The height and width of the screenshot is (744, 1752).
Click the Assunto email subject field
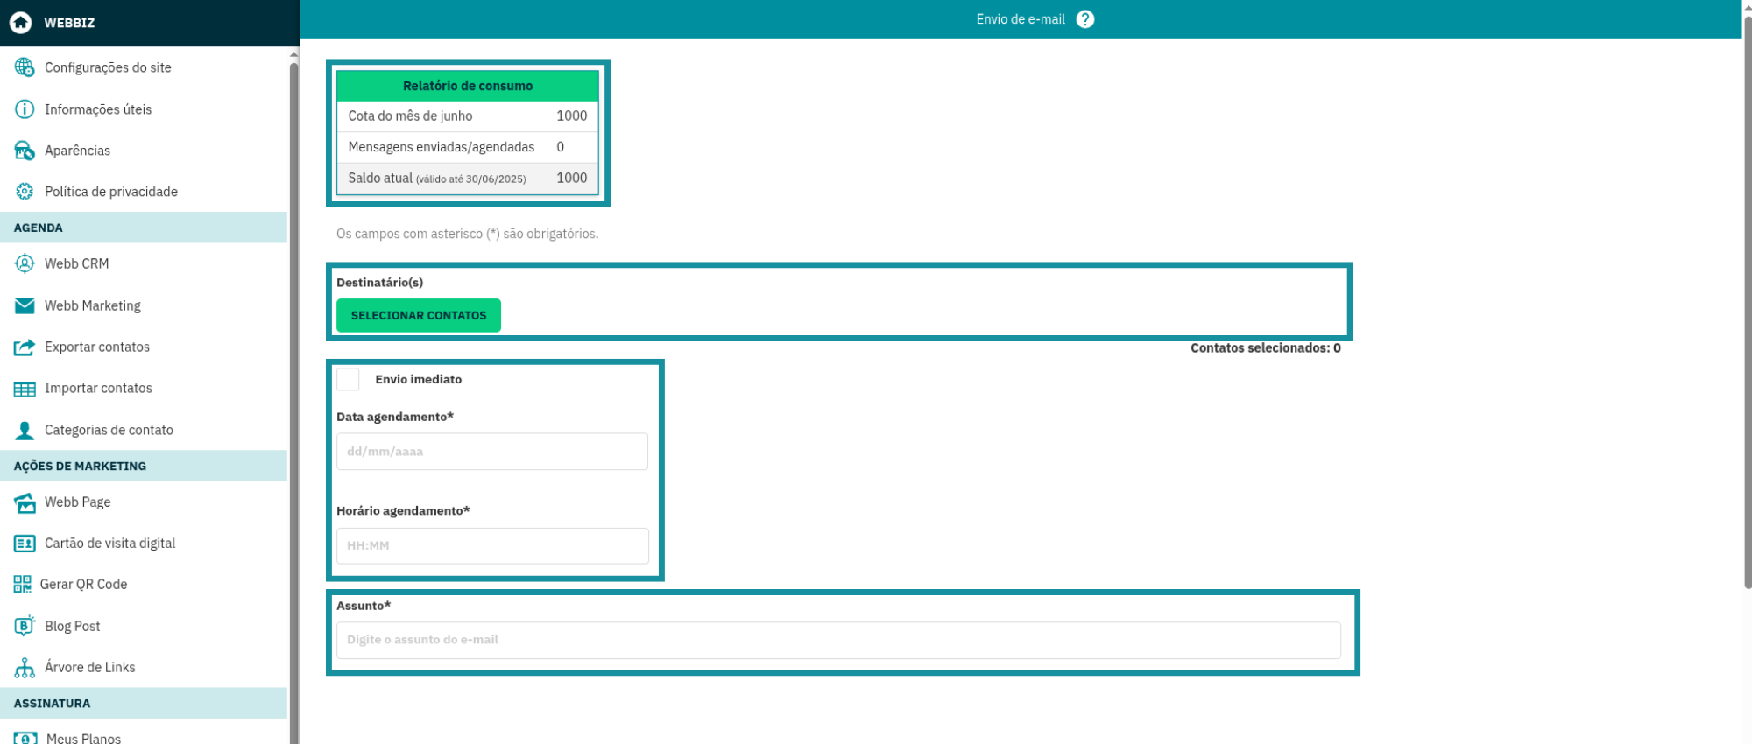click(x=838, y=641)
